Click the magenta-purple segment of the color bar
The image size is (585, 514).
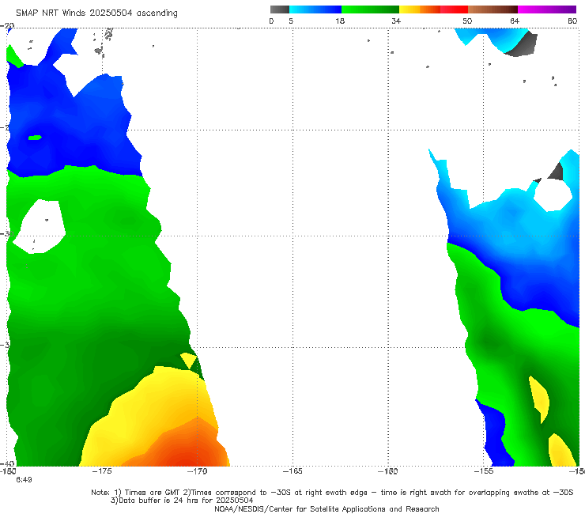[x=547, y=9]
